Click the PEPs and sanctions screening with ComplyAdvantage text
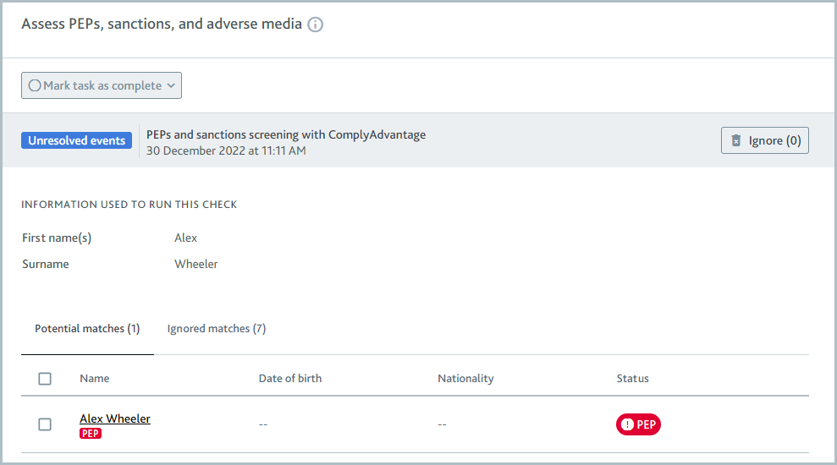The height and width of the screenshot is (465, 837). pos(286,135)
